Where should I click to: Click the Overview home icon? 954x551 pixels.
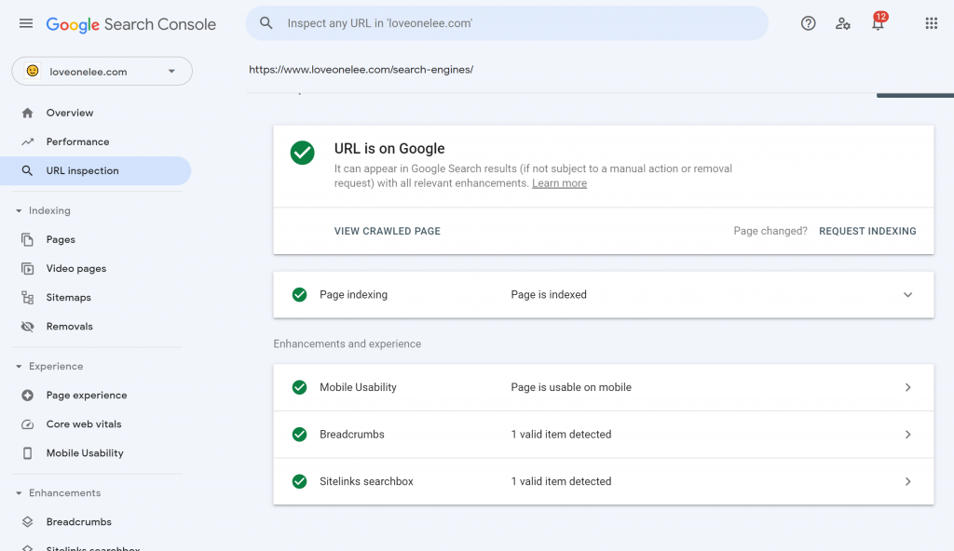(27, 113)
